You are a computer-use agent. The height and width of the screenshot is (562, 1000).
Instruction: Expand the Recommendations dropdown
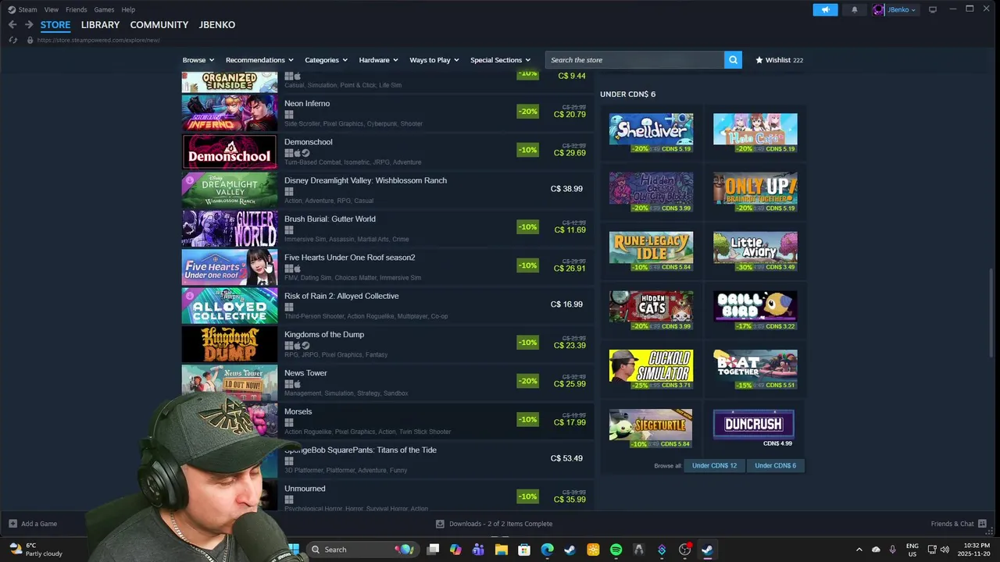[x=259, y=60]
